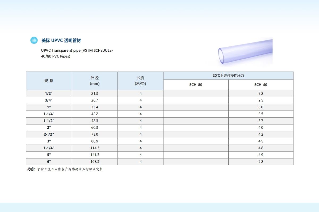Screen dimensions: 319x212
Task: Click the UPVC Transparent pipe English subtitle
Action: [77, 53]
